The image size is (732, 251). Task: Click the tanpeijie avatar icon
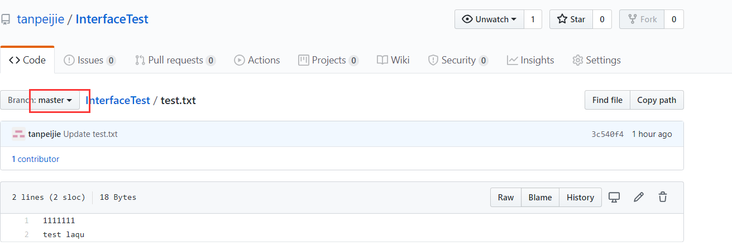click(x=18, y=134)
